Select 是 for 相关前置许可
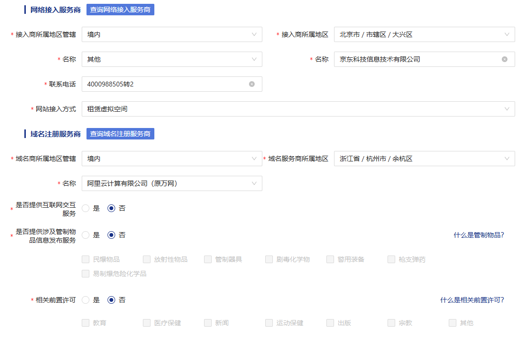Viewport: 529px width, 341px height. coord(86,300)
